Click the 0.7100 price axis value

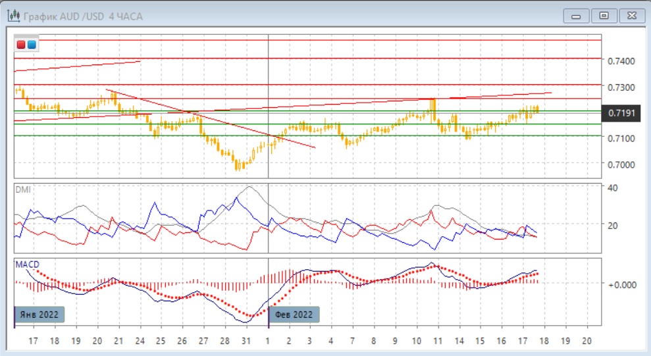coord(621,139)
